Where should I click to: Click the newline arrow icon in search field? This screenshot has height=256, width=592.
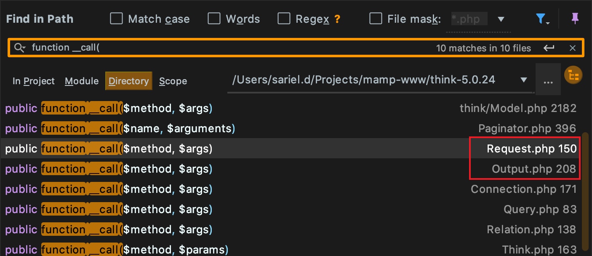tap(549, 48)
